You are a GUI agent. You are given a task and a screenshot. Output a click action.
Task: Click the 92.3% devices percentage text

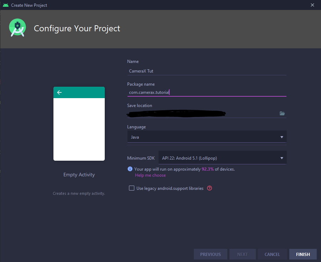pos(208,169)
